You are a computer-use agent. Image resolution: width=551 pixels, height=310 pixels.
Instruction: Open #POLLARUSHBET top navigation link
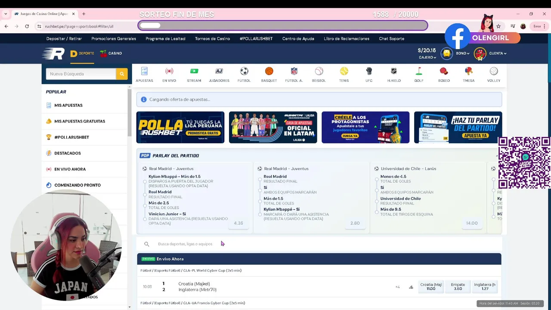(x=256, y=39)
